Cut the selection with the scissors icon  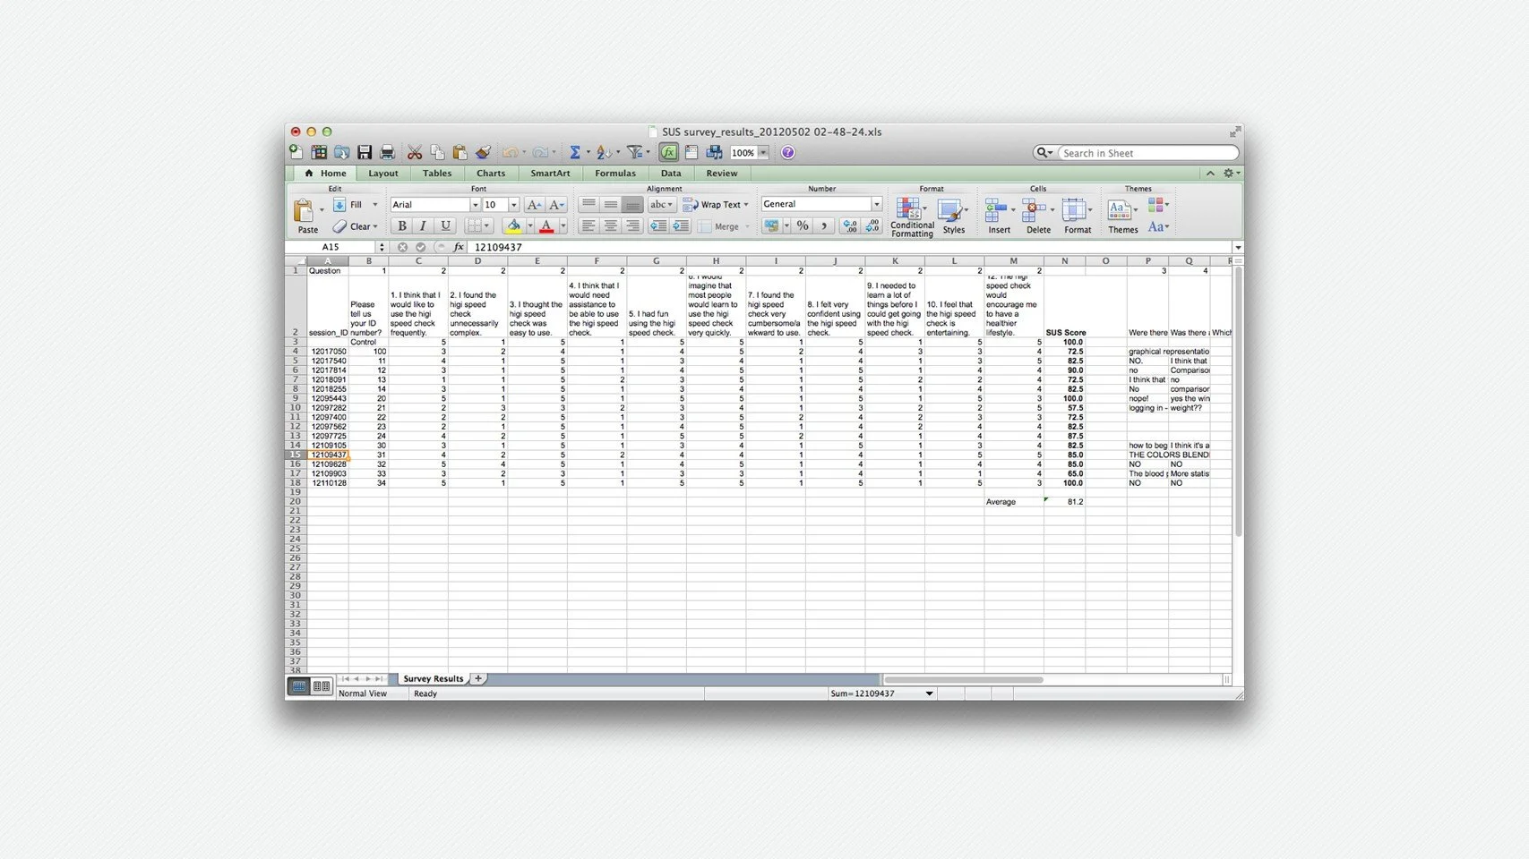(415, 152)
